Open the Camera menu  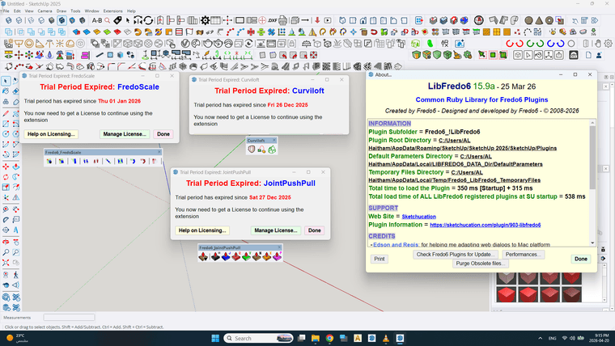(44, 11)
